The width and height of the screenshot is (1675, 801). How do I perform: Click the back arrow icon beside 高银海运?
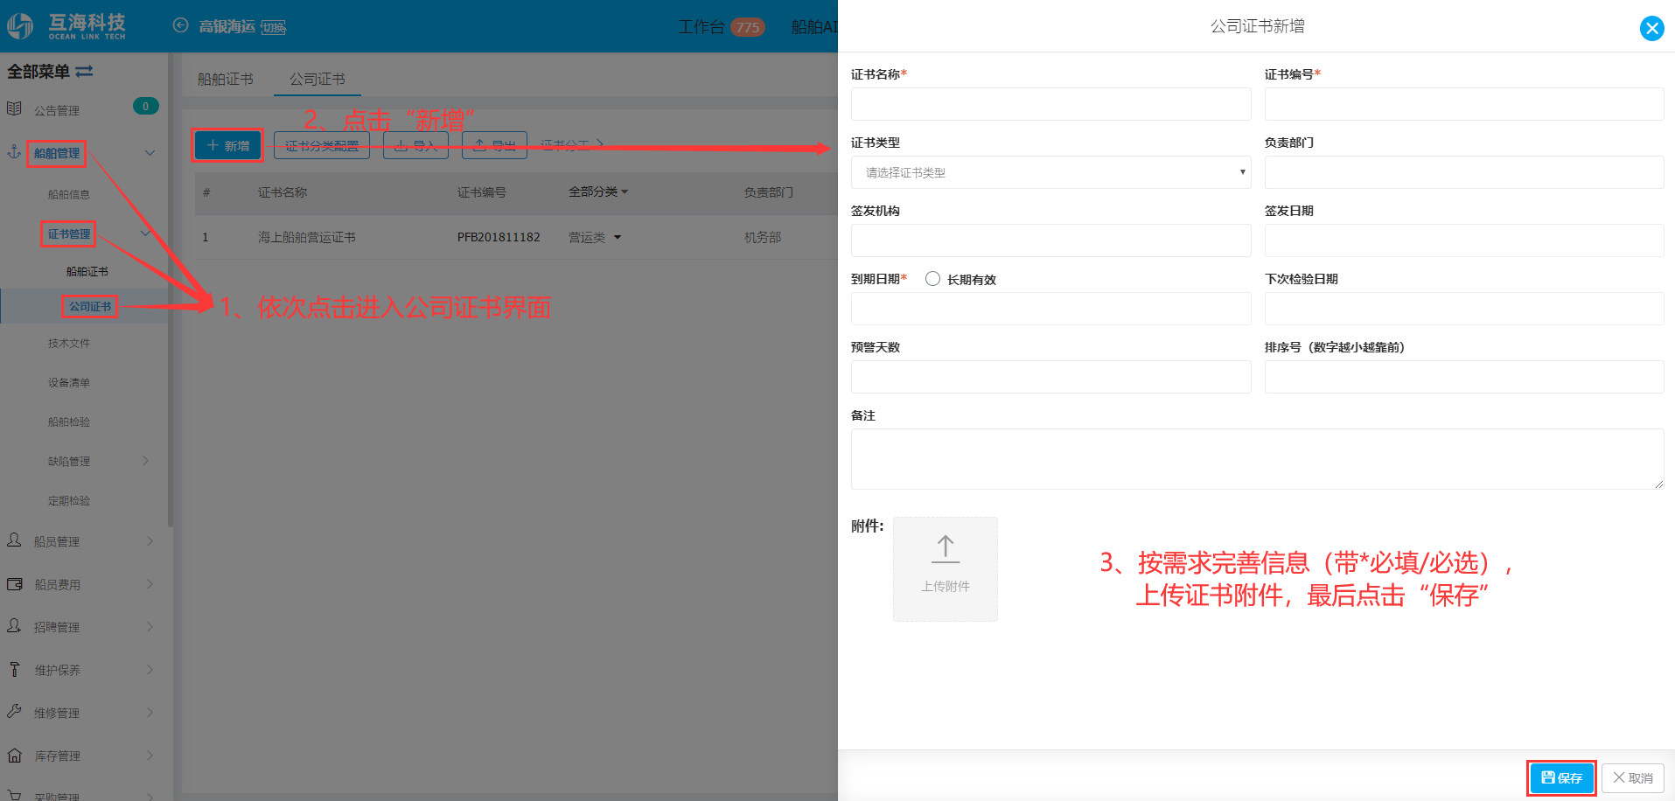click(180, 25)
